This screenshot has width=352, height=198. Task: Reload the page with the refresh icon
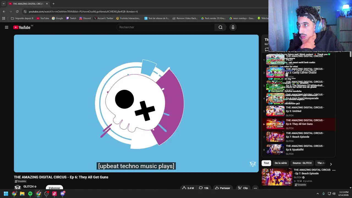(x=17, y=12)
